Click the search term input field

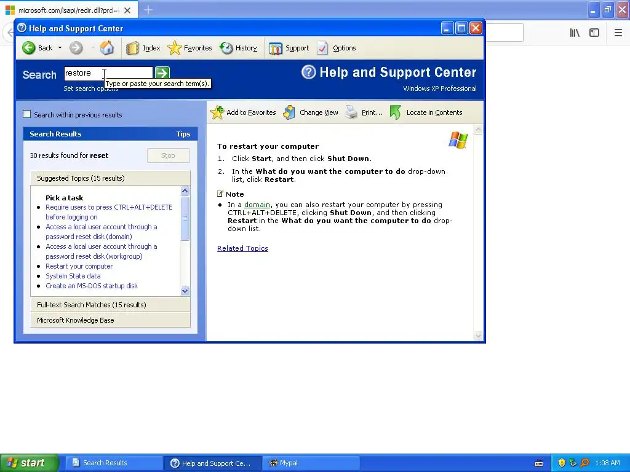coord(108,73)
